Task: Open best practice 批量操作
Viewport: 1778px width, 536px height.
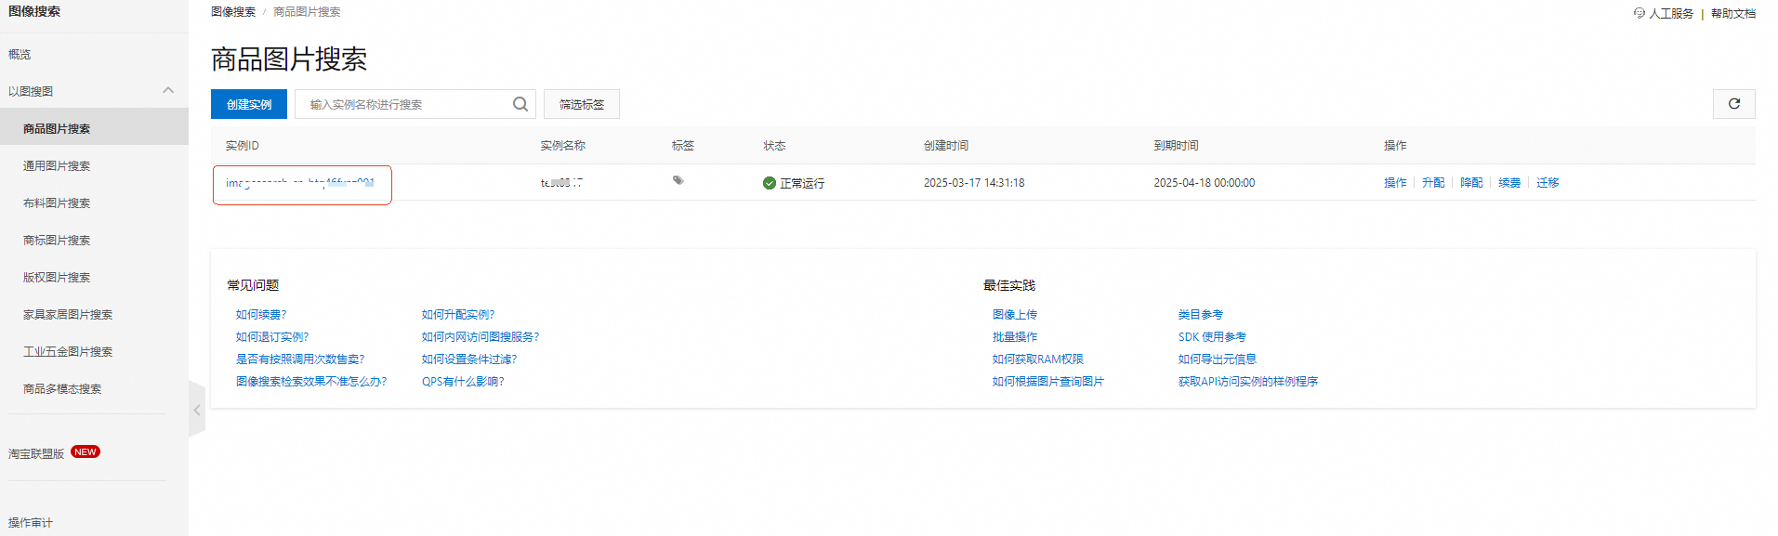Action: click(x=1015, y=337)
